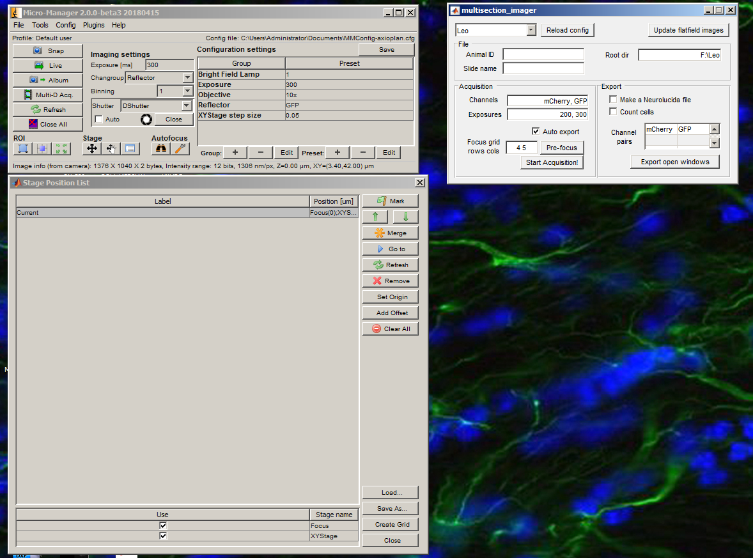The height and width of the screenshot is (558, 753).
Task: Click the ROI rectangle set icon
Action: [x=22, y=149]
